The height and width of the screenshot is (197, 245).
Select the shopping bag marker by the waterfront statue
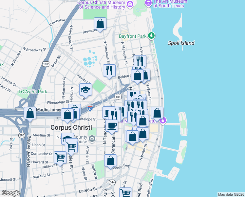coord(157,114)
